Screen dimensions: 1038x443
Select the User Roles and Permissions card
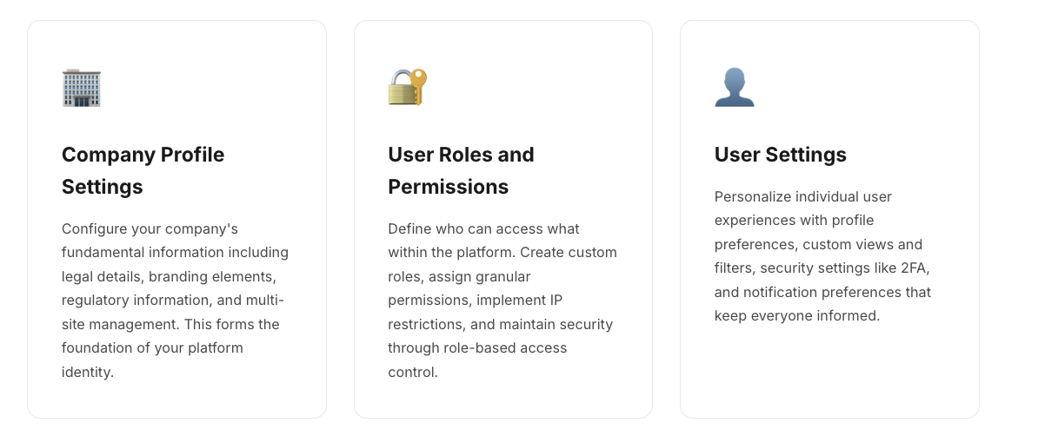pos(502,395)
